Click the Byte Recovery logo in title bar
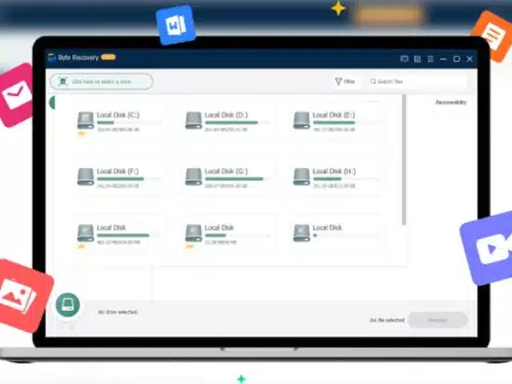 tap(51, 58)
